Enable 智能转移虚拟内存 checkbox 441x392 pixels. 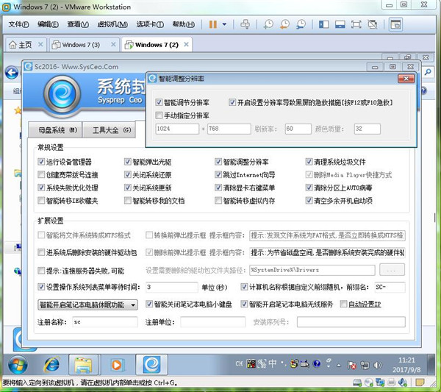[x=218, y=201]
